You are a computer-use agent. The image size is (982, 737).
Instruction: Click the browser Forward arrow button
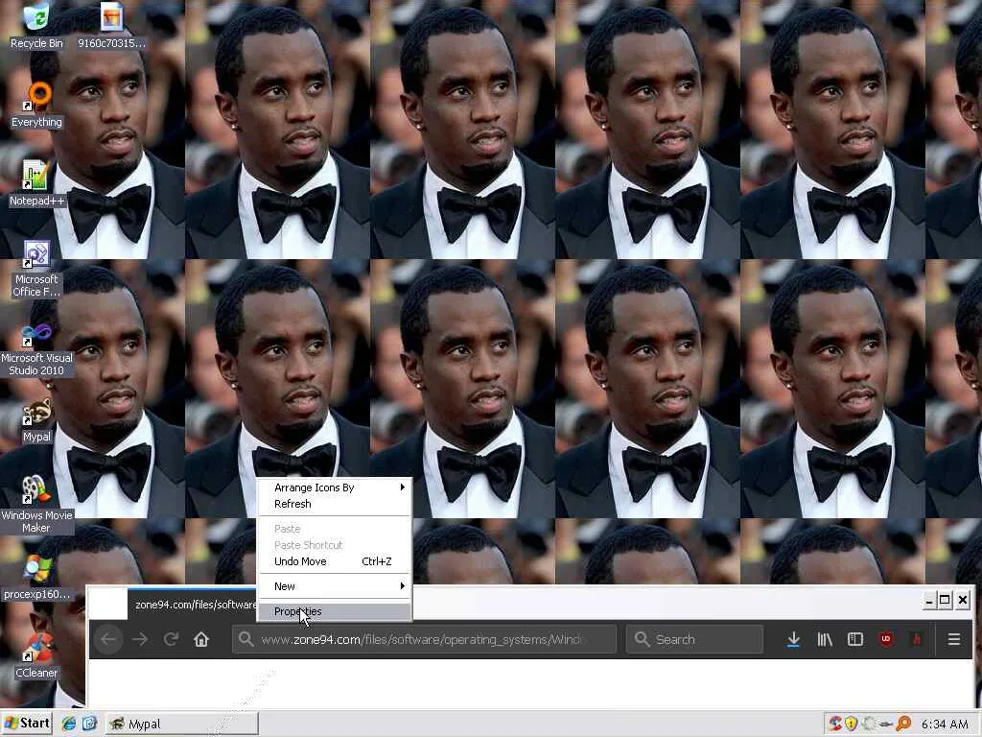140,639
